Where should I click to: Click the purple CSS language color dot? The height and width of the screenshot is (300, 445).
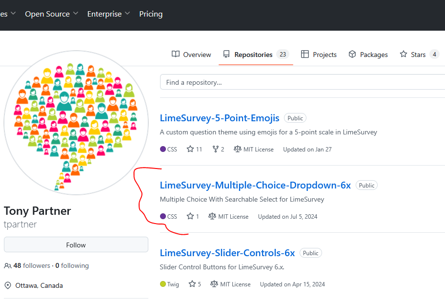point(163,149)
